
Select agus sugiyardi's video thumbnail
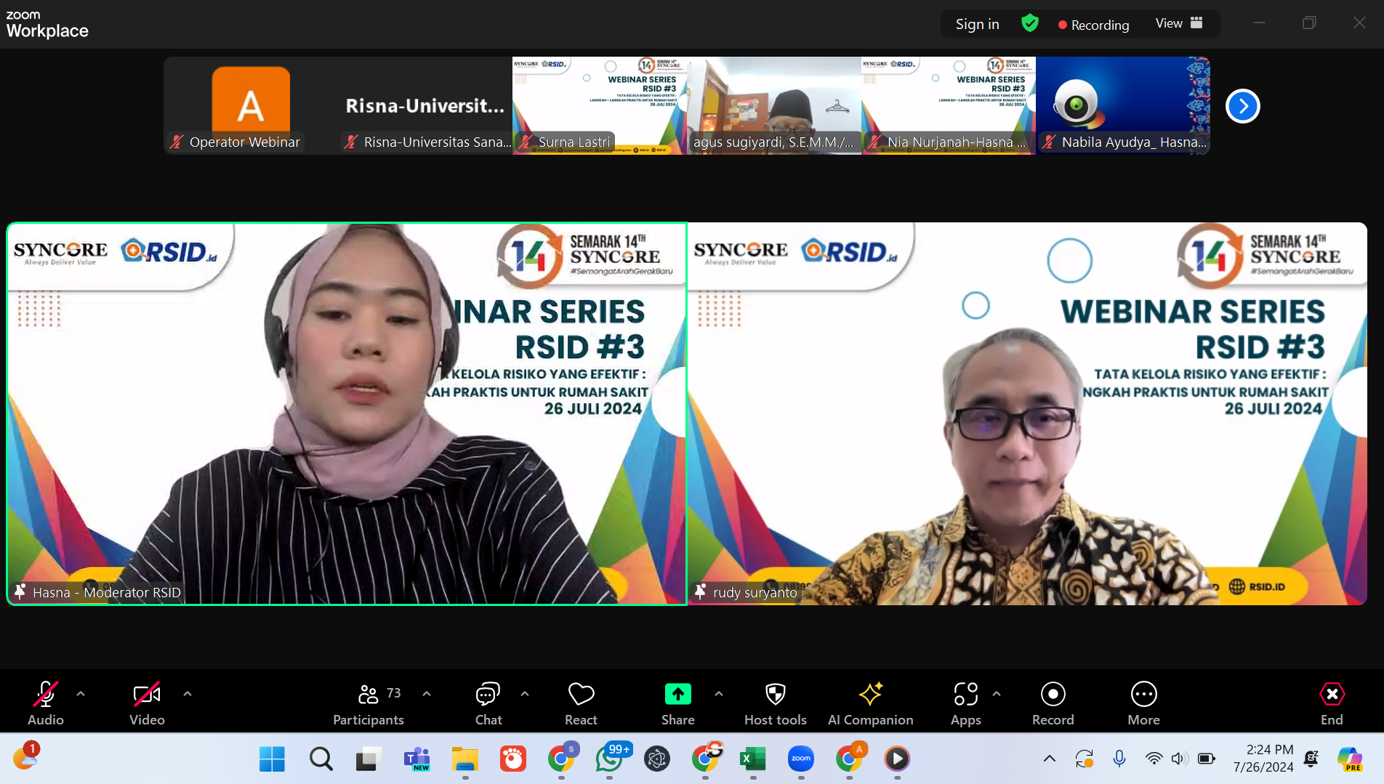(773, 105)
